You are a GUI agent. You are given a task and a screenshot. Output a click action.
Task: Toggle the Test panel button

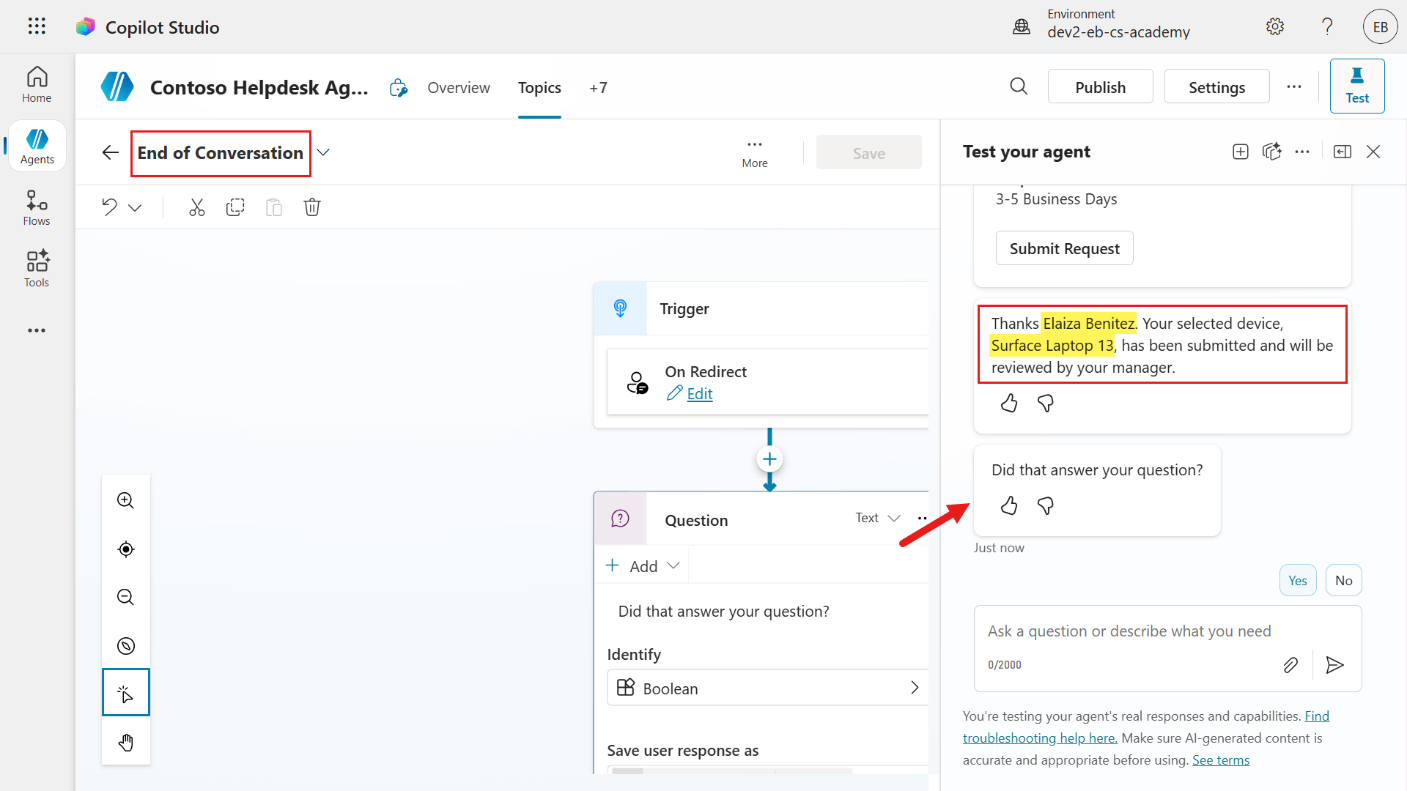1357,86
